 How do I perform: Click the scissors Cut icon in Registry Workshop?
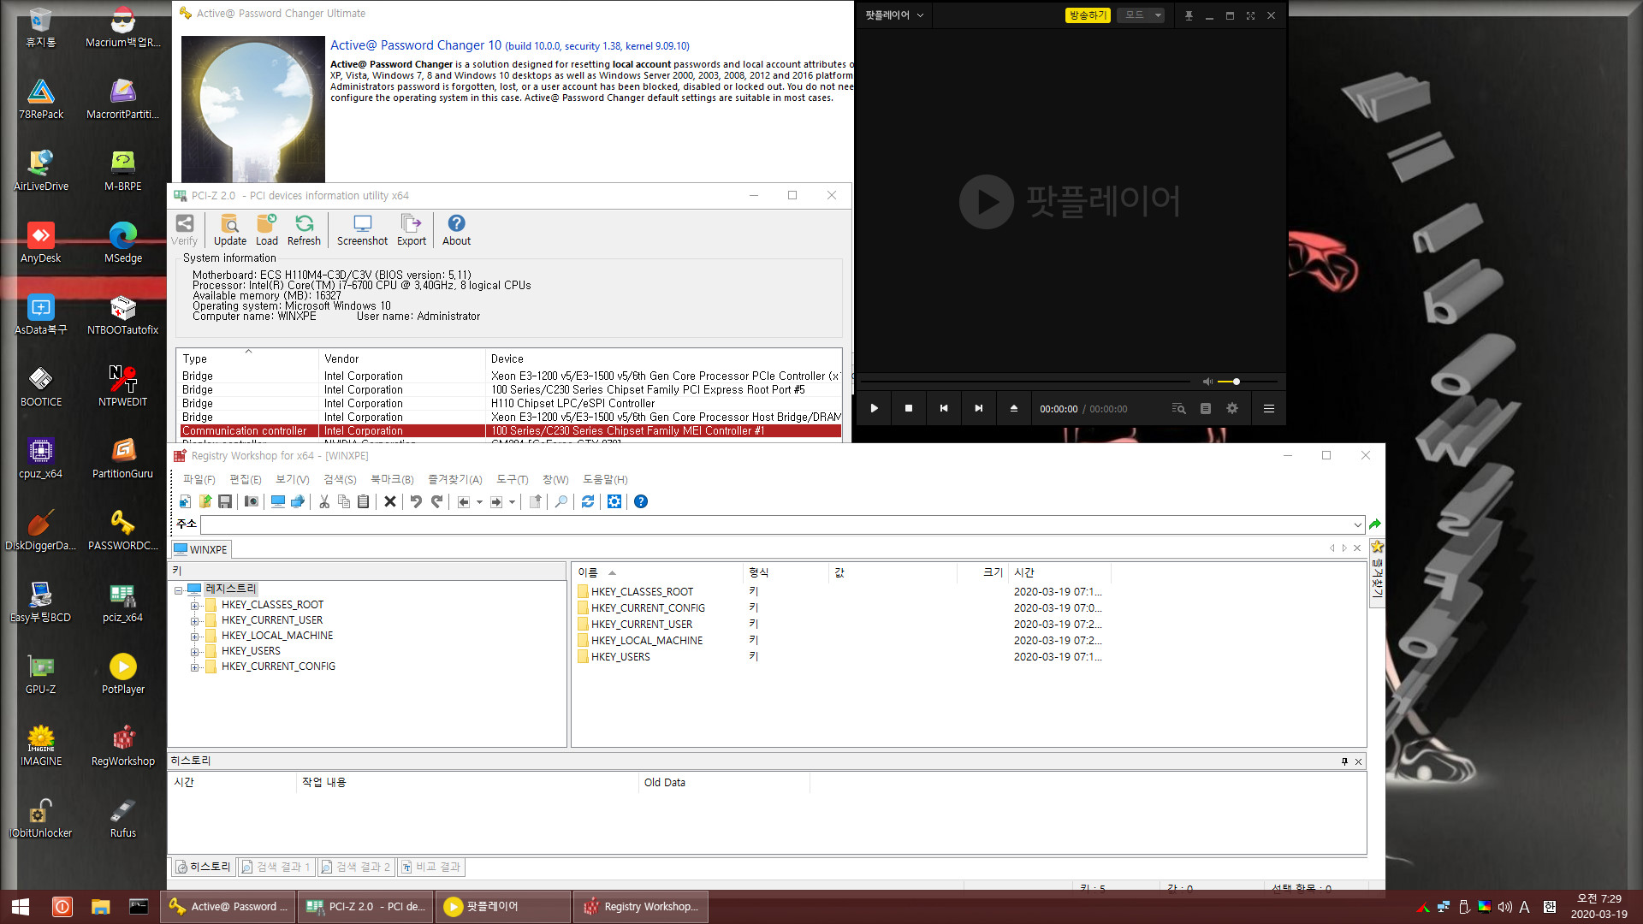(x=324, y=501)
